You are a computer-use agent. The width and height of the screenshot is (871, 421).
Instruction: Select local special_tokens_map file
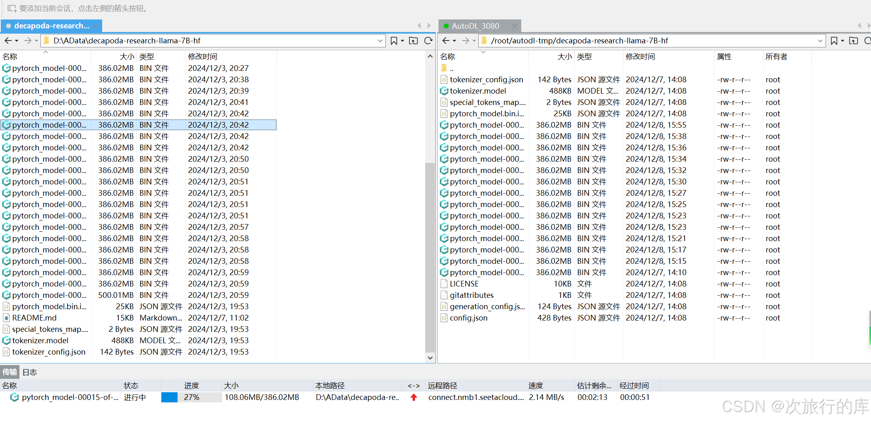[139, 329]
